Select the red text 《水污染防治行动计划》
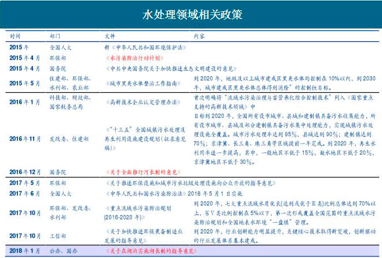Image resolution: width=382 pixels, height=258 pixels. tap(134, 58)
